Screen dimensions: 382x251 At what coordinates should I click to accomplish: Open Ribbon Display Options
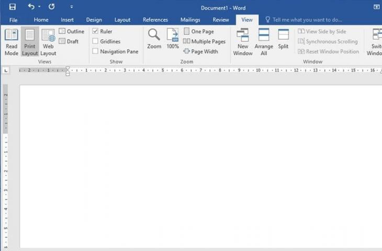coord(376,7)
